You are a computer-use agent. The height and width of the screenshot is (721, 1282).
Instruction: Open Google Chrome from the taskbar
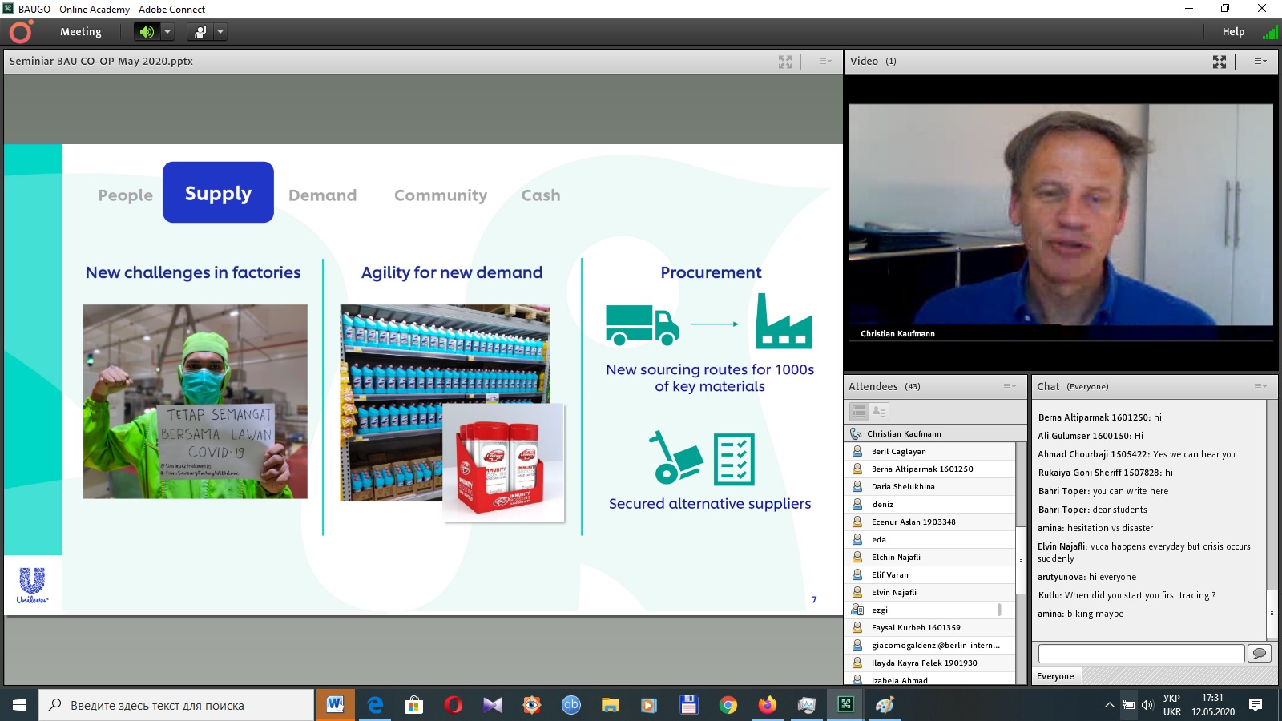(x=728, y=705)
